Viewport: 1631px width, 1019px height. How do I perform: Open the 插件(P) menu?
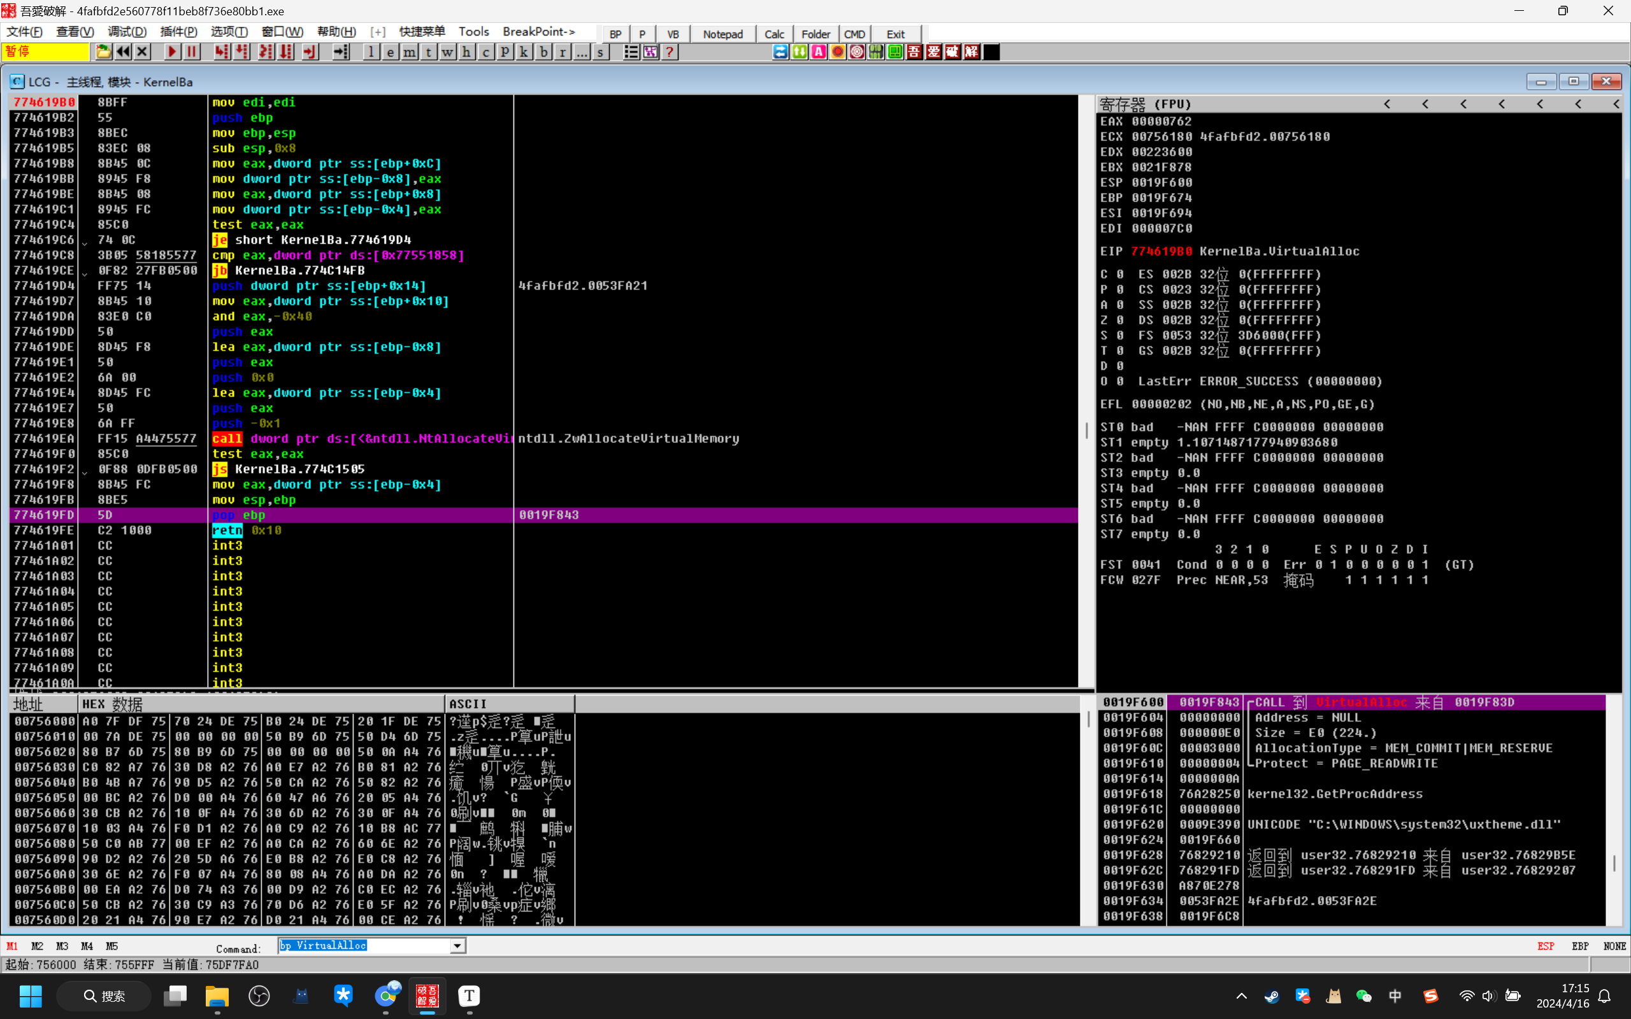tap(178, 32)
